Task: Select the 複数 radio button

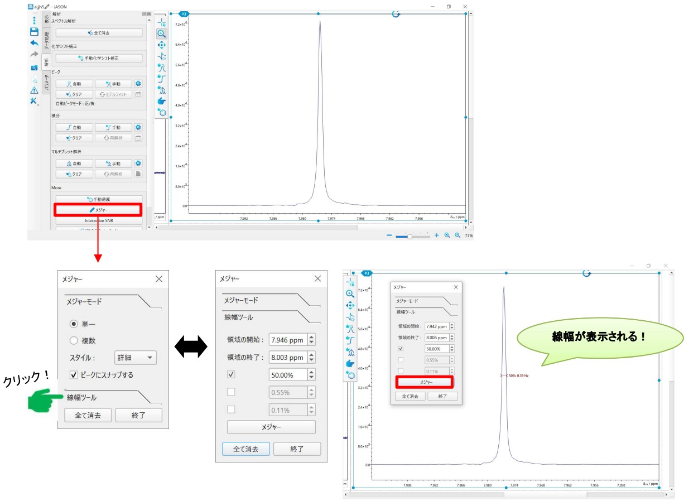Action: point(74,340)
